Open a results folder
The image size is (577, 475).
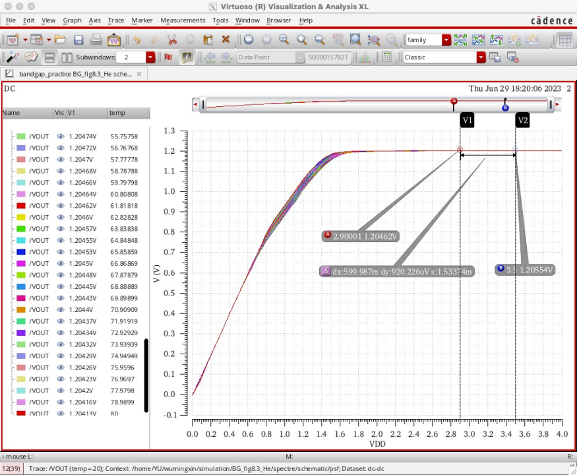click(x=60, y=40)
